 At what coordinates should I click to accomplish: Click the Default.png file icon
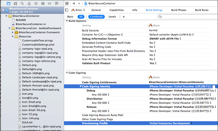point(20,65)
